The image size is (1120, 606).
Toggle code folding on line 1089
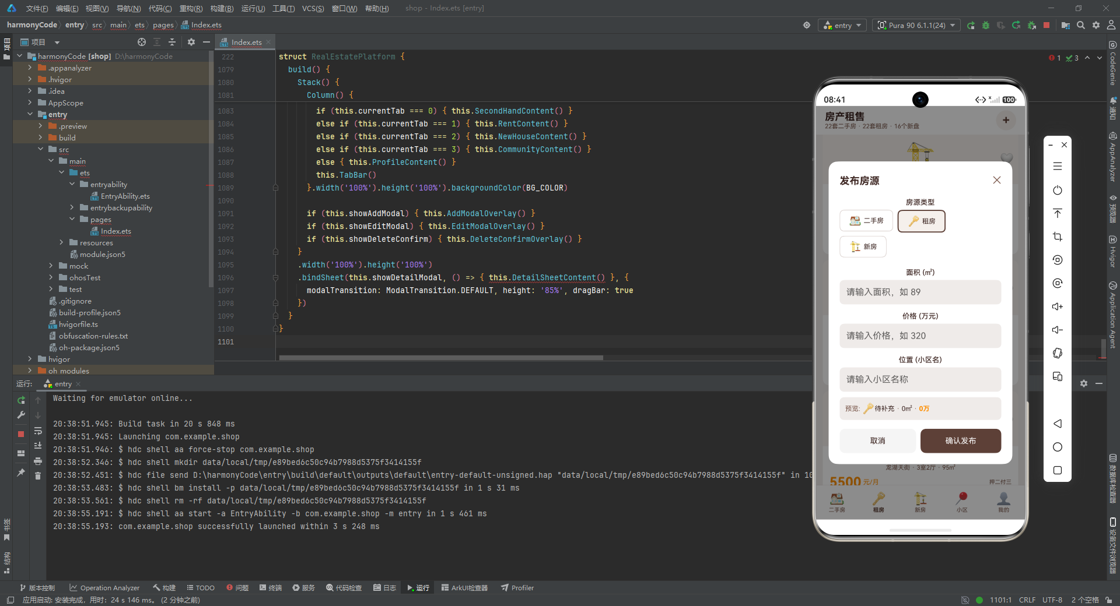(275, 188)
